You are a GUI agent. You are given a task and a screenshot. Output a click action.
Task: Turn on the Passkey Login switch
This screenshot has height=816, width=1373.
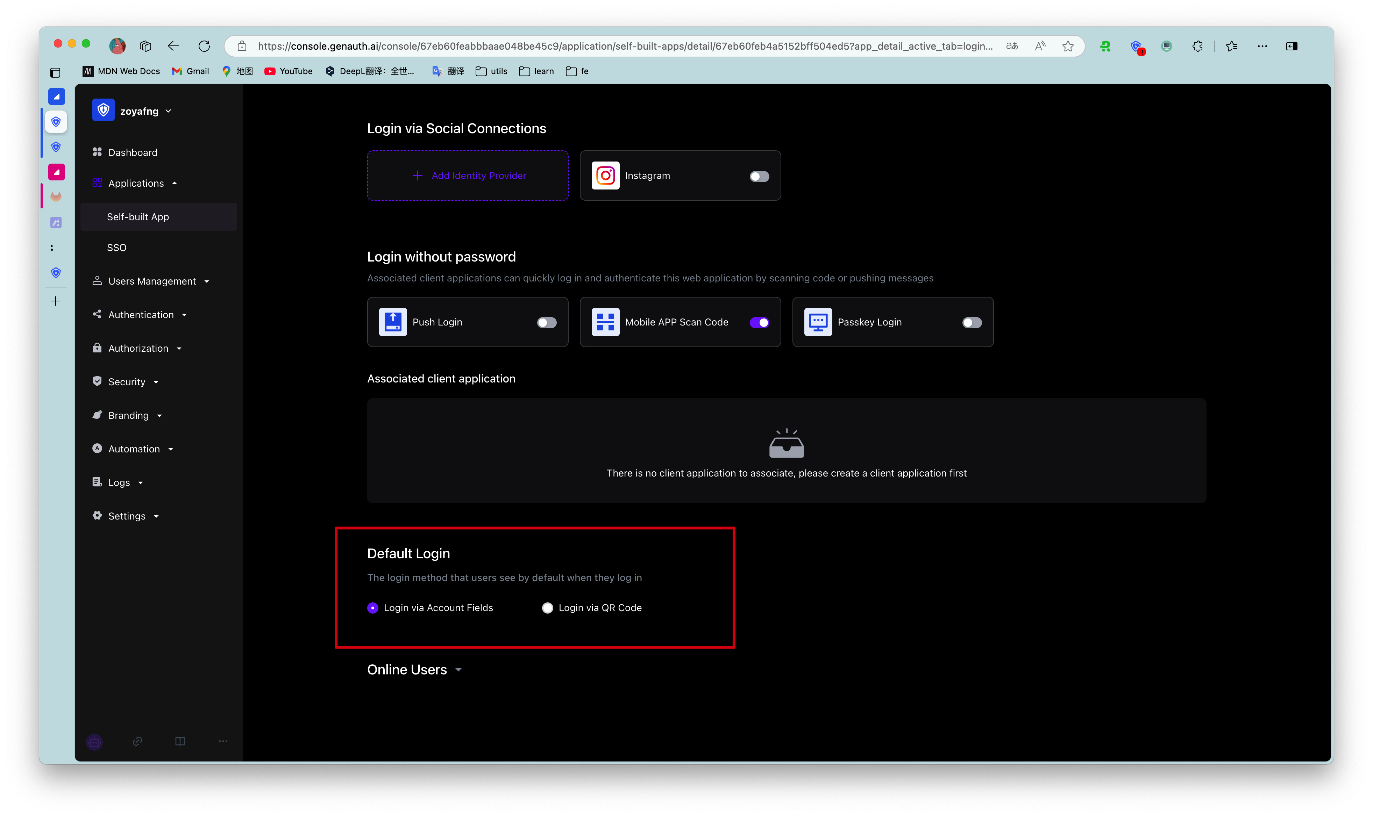971,323
